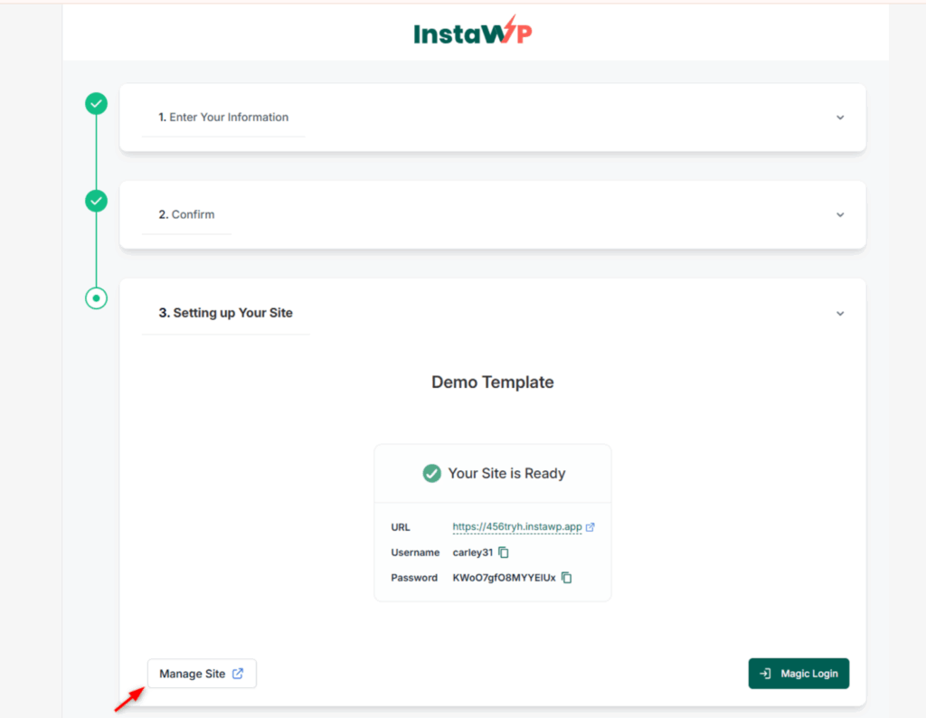Click the step 2 green checkmark circle
926x718 pixels.
click(96, 202)
